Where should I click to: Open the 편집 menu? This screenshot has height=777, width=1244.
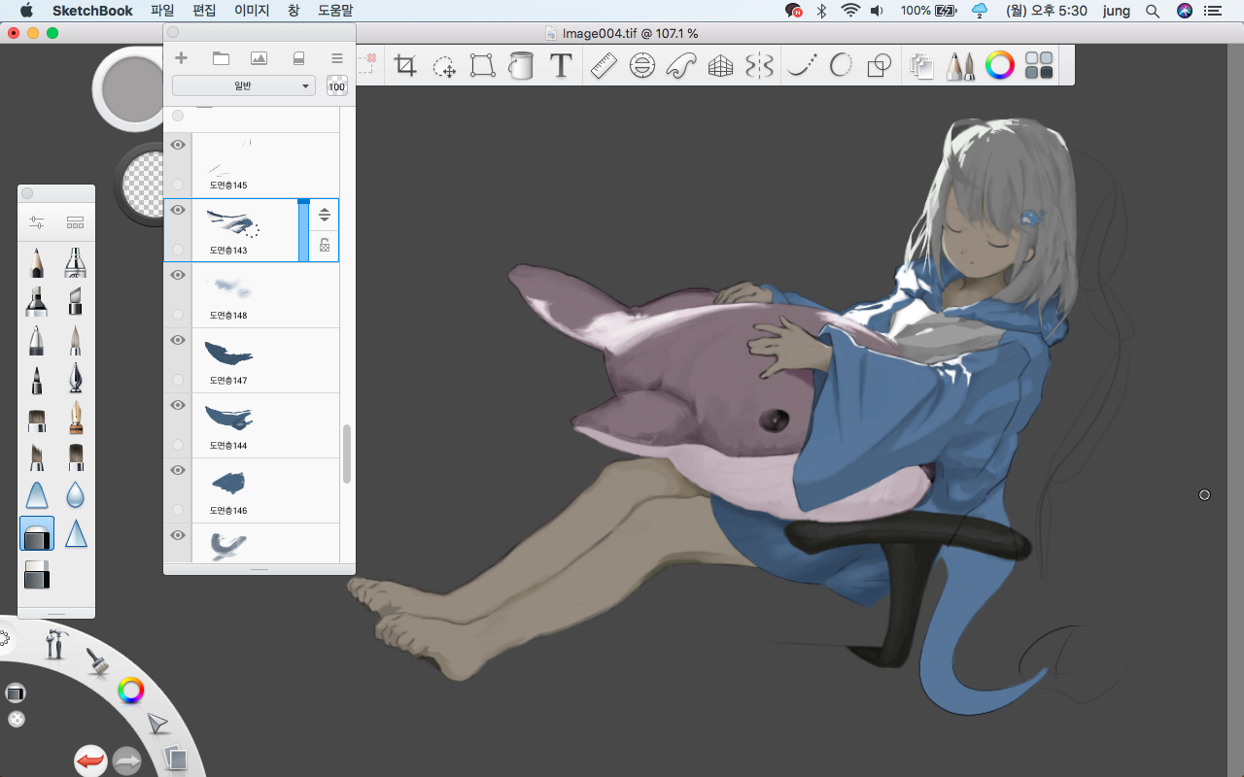[x=204, y=11]
